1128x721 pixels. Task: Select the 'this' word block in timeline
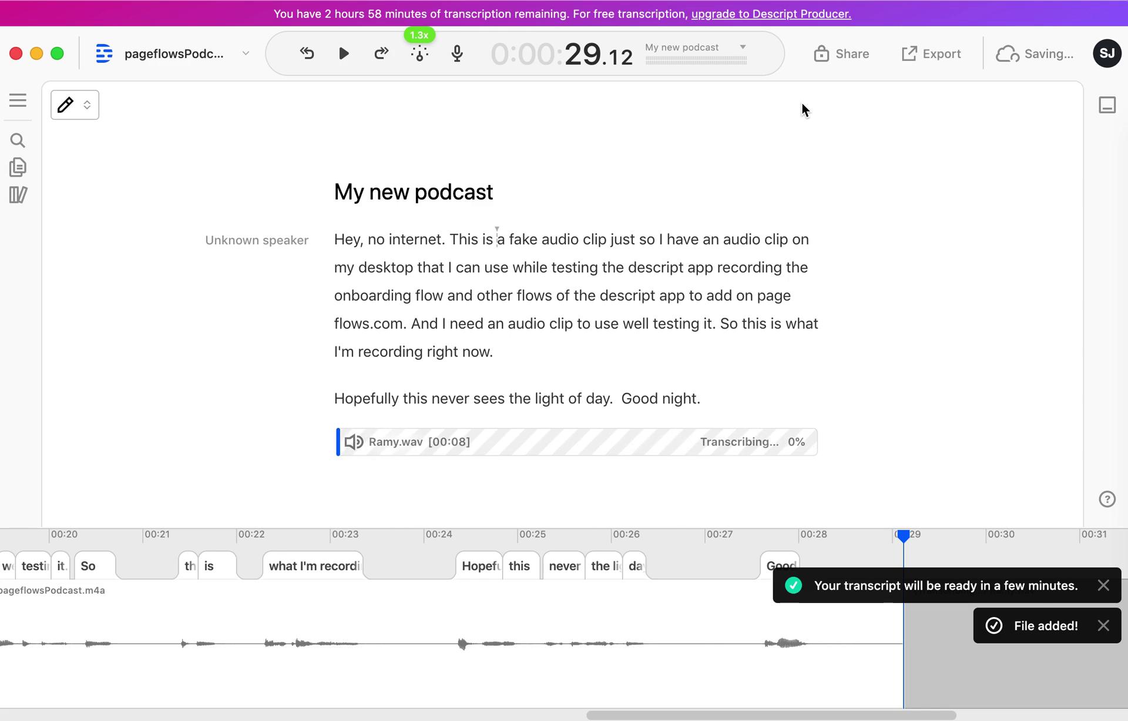[520, 566]
